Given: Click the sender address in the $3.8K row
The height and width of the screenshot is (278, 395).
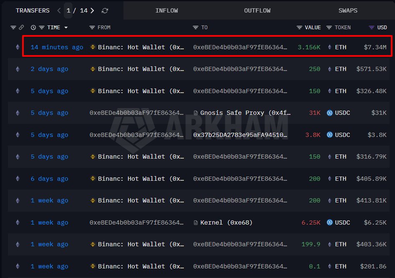Looking at the screenshot, I should [136, 135].
